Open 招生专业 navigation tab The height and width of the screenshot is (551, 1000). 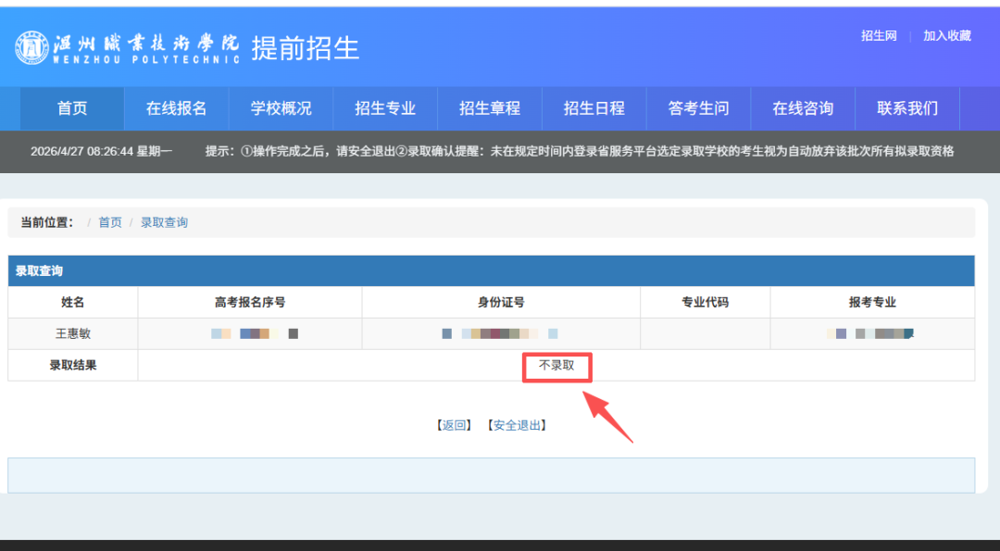pos(385,108)
